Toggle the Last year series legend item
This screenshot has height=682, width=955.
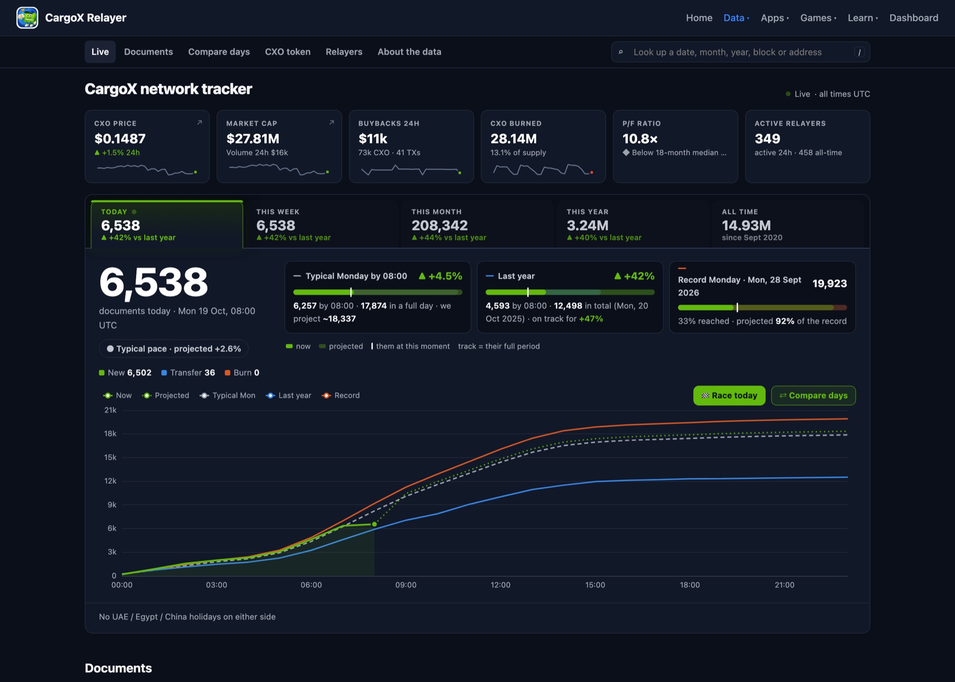pyautogui.click(x=288, y=395)
